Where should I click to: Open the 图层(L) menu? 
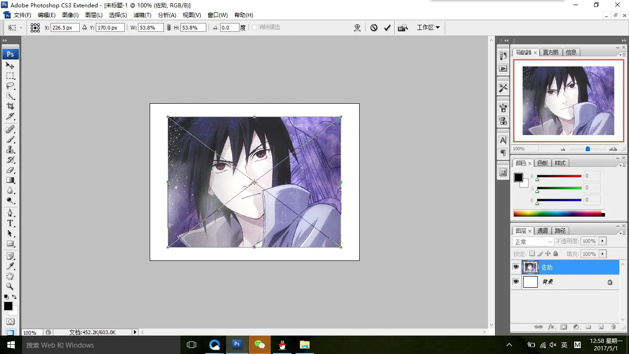[x=94, y=15]
